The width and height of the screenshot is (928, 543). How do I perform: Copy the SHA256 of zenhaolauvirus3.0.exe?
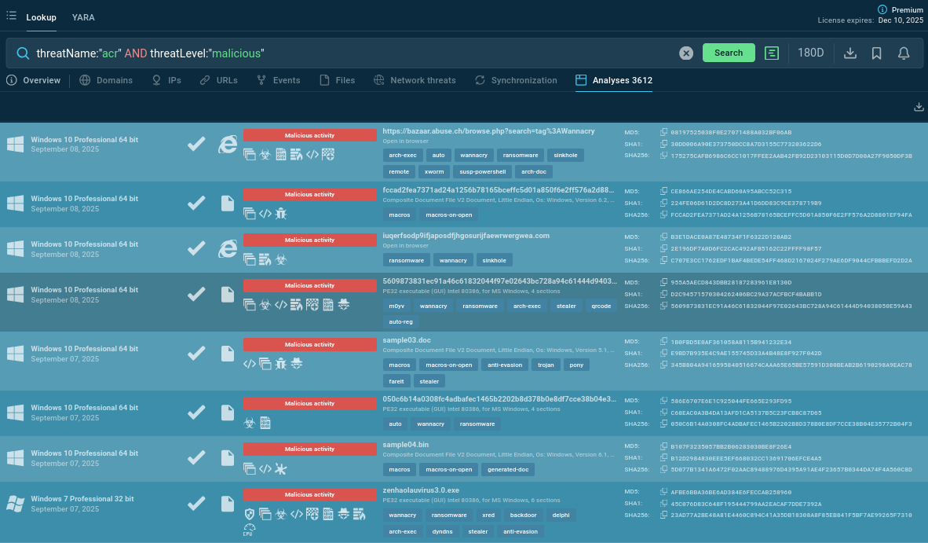pyautogui.click(x=663, y=515)
